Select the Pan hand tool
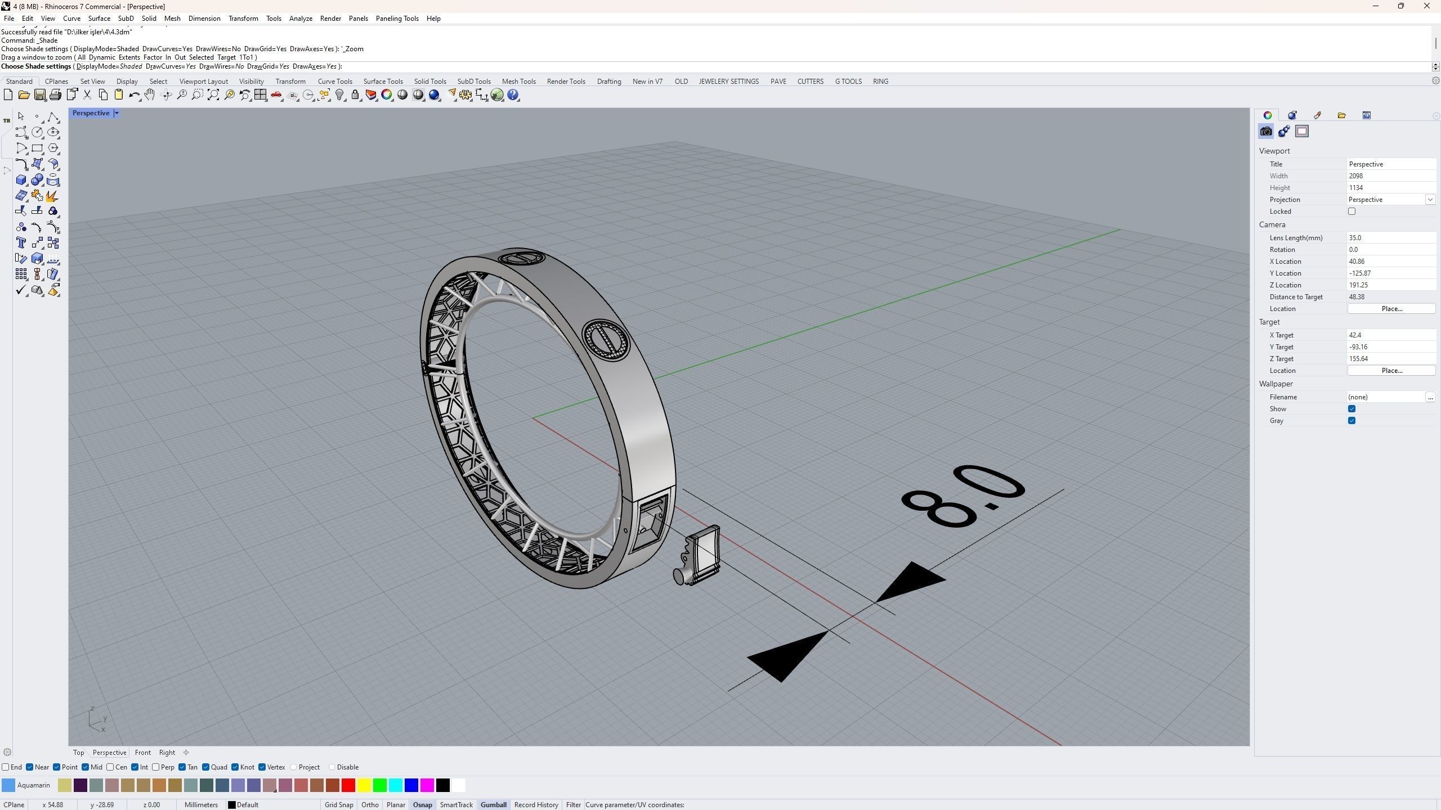This screenshot has width=1441, height=810. tap(150, 95)
